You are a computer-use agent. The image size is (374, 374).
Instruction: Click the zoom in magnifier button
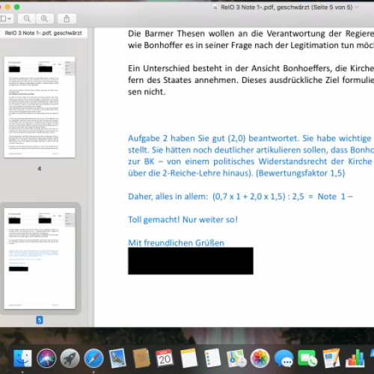pyautogui.click(x=45, y=19)
